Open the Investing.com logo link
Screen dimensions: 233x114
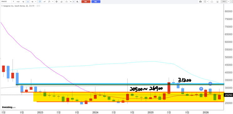9,107
